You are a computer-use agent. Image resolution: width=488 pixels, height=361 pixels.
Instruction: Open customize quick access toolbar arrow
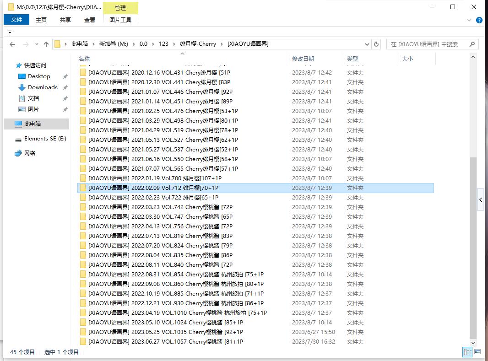(x=10, y=32)
